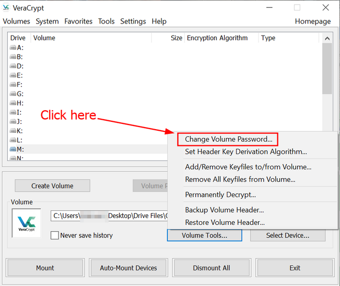Click the volume path input field
Image resolution: width=340 pixels, height=286 pixels.
coord(109,216)
